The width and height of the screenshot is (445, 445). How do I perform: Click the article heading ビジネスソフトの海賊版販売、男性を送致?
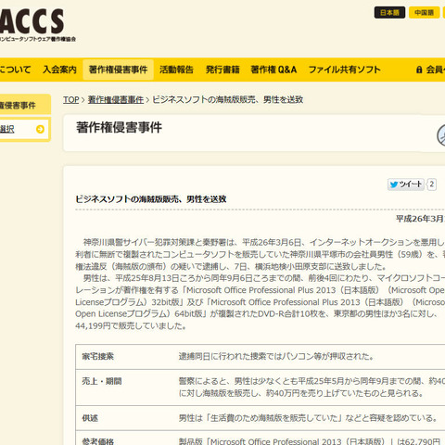[151, 199]
